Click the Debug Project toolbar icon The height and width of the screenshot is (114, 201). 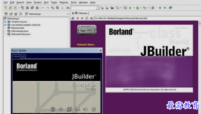(x=138, y=8)
